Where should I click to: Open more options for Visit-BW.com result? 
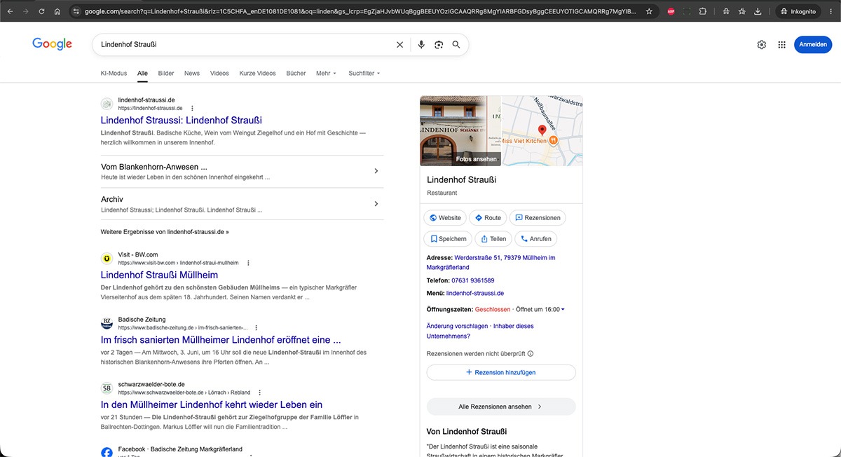click(x=248, y=263)
